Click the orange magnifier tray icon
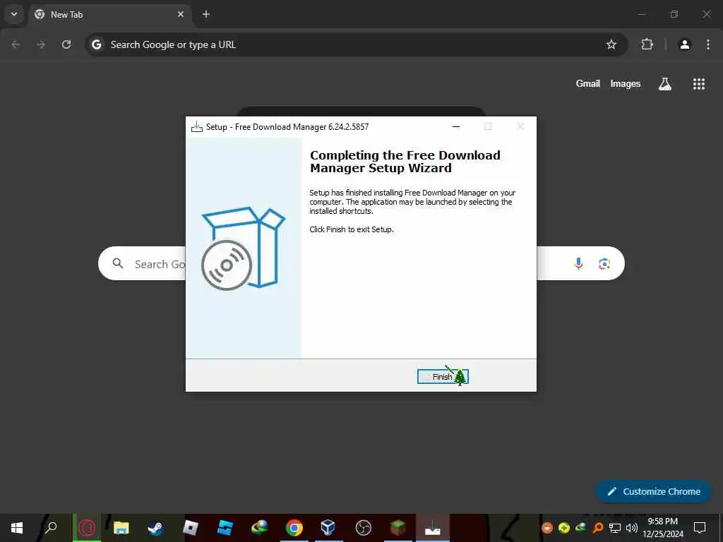723x542 pixels. pos(598,528)
